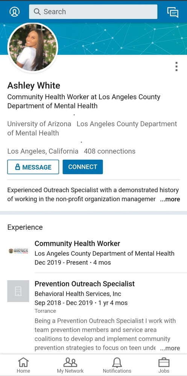The width and height of the screenshot is (187, 376).
Task: Open Notifications bell icon
Action: pos(117,362)
